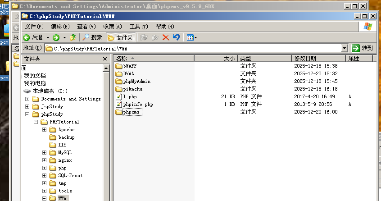Select the phpMyAdmin folder icon

119,81
